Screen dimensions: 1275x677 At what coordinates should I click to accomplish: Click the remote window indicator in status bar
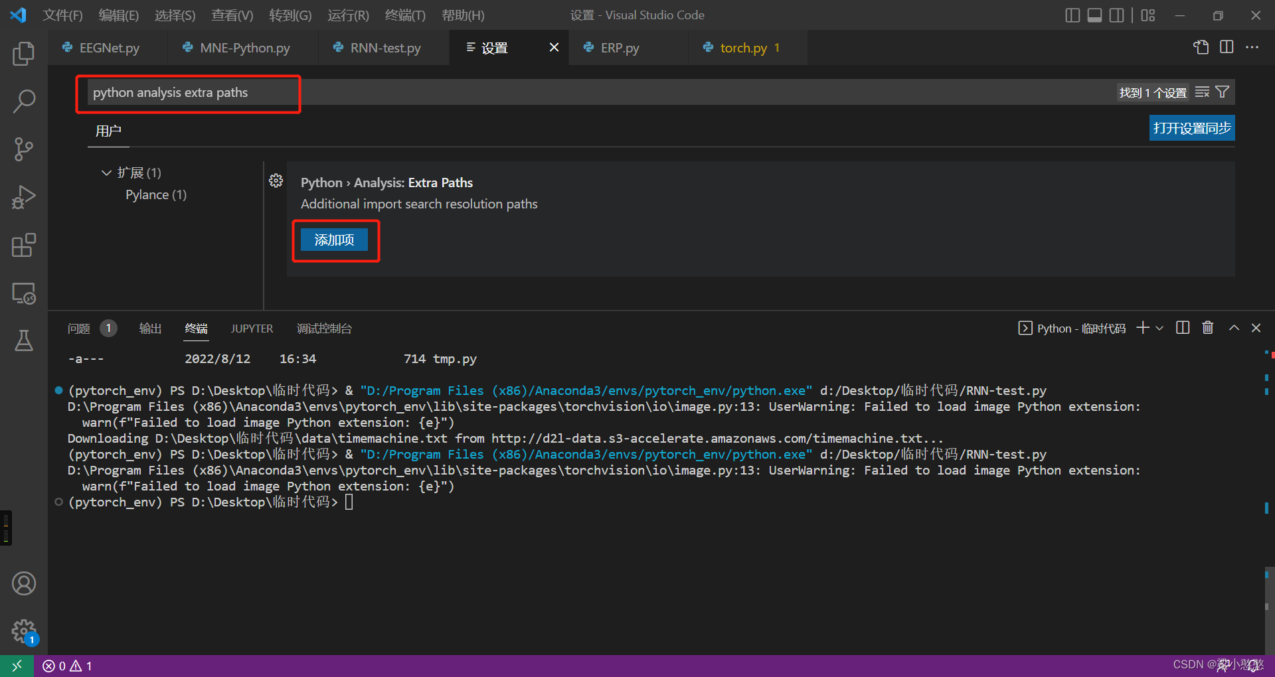coord(17,666)
